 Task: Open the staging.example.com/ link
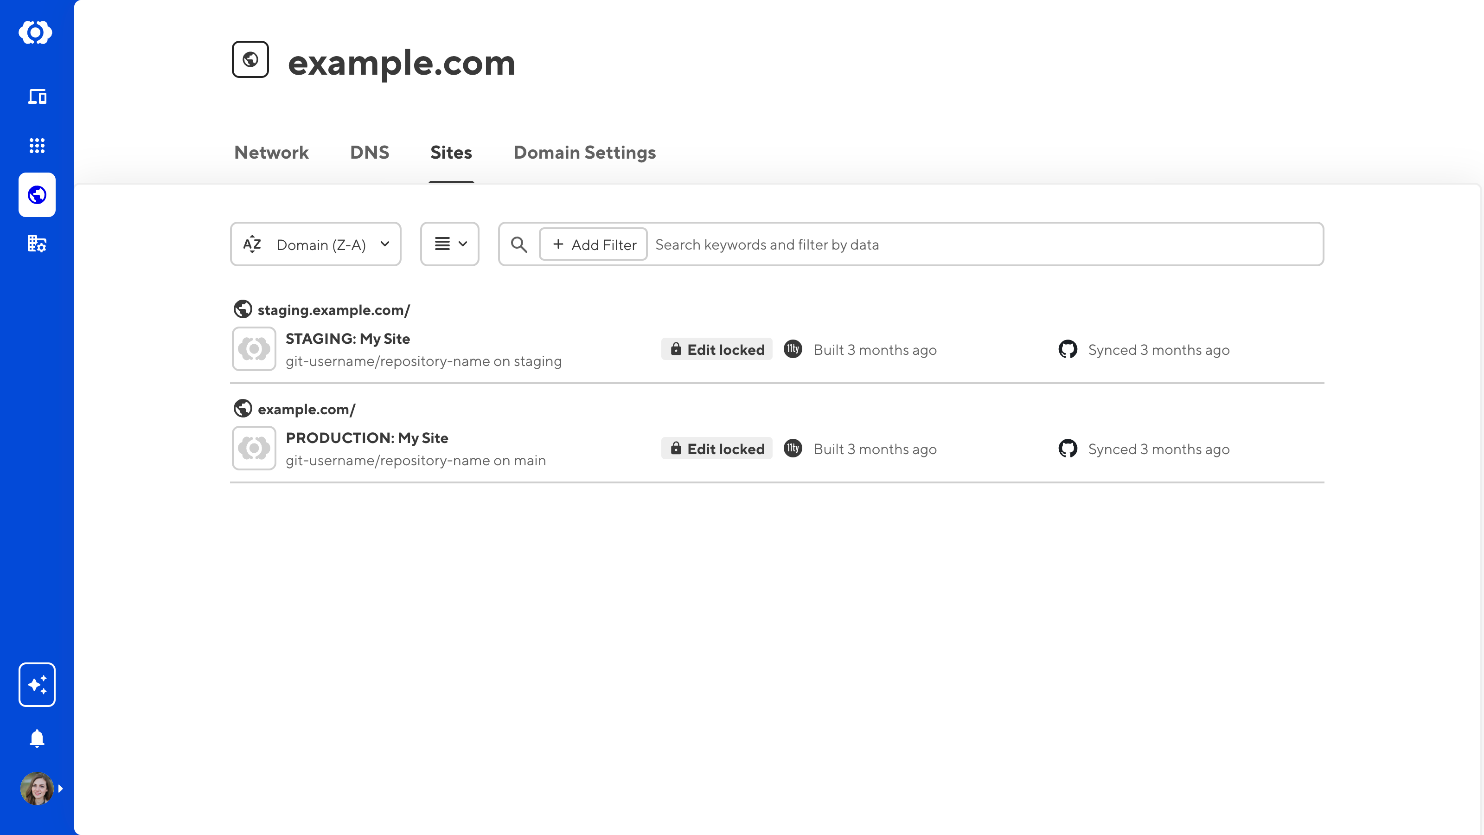coord(333,310)
